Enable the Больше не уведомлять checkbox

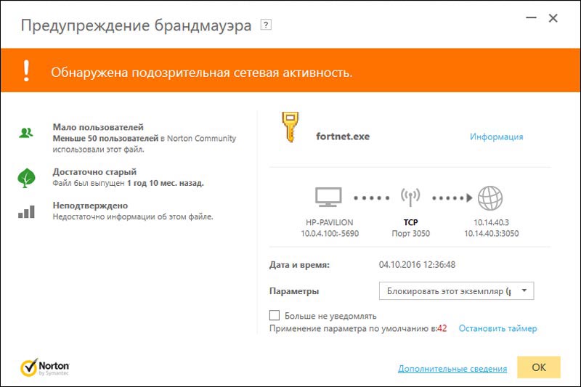tap(275, 316)
